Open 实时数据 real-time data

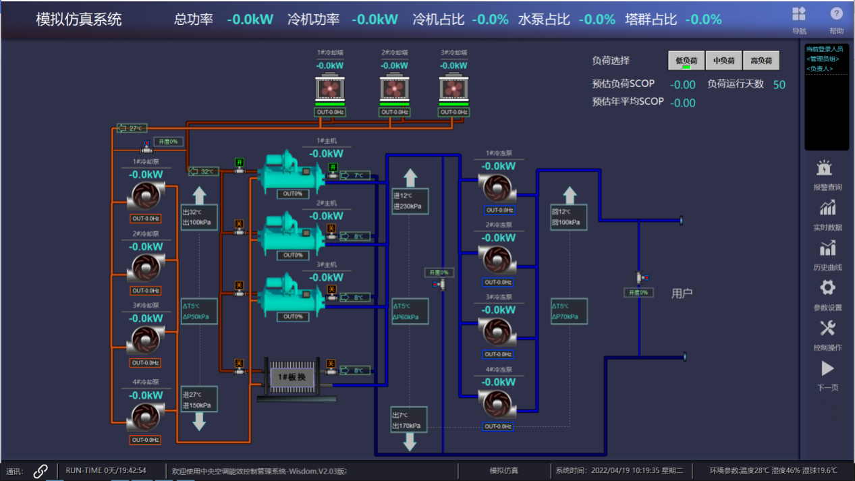pyautogui.click(x=827, y=209)
